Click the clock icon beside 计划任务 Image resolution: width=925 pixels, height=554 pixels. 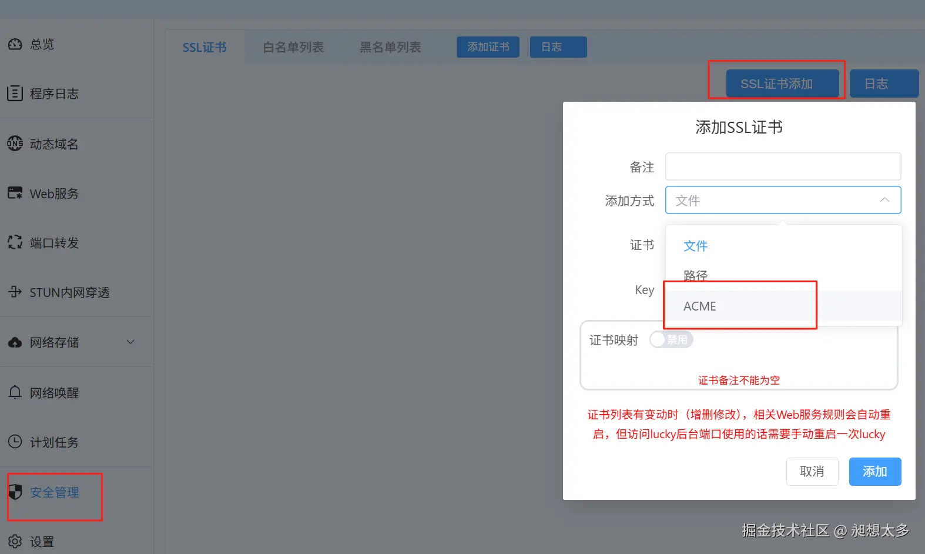point(15,442)
